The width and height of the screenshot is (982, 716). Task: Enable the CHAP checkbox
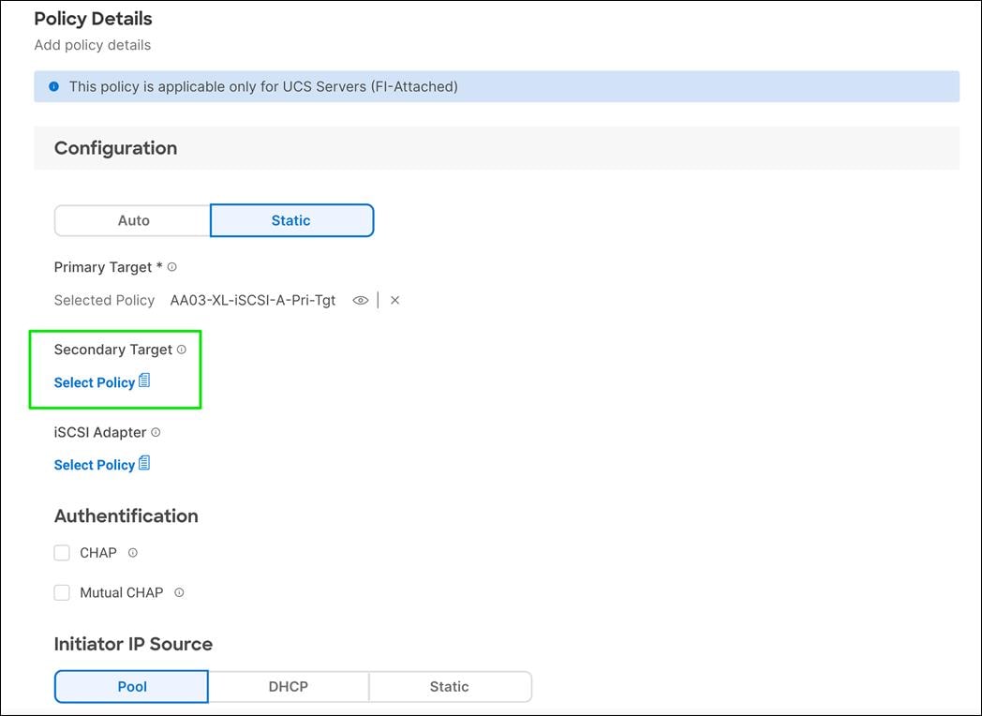62,553
